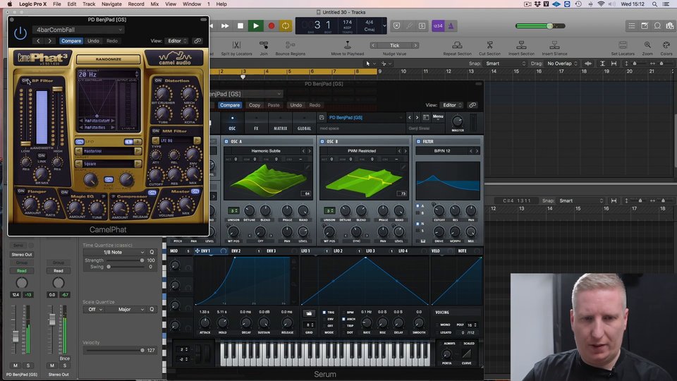Click the Join toolbar icon
677x381 pixels.
coord(263,45)
